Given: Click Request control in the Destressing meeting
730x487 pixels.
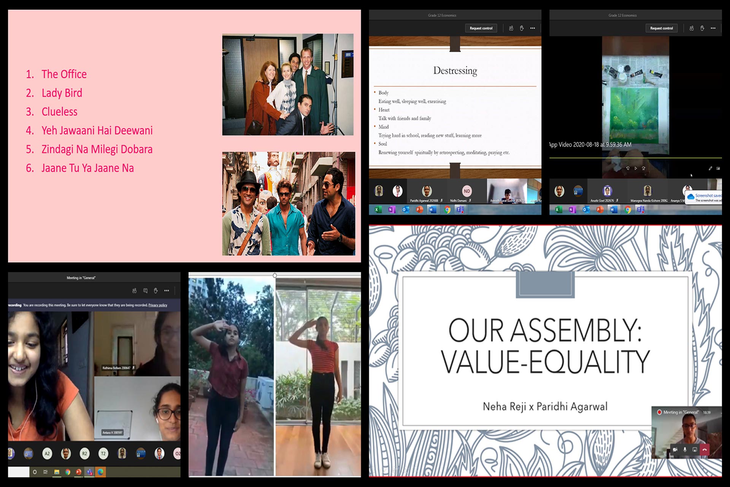Looking at the screenshot, I should coord(481,28).
